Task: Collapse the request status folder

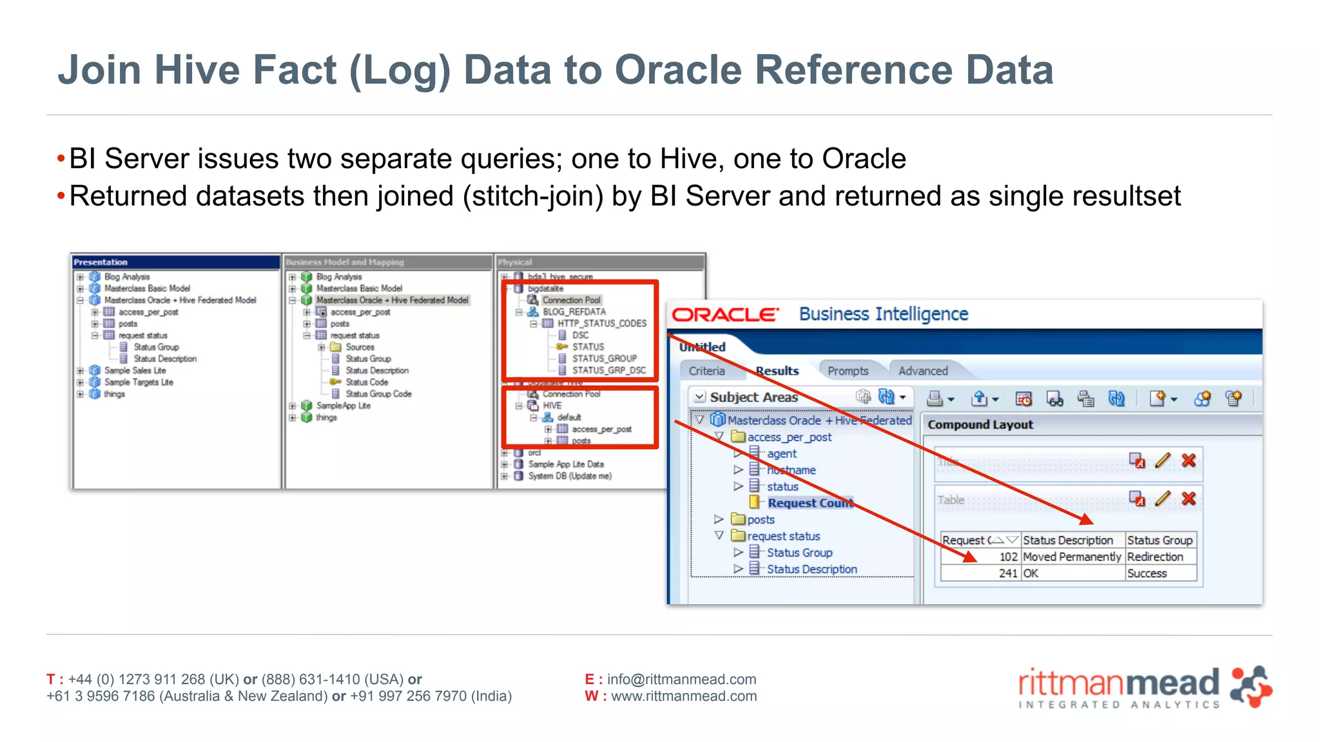Action: pos(719,535)
